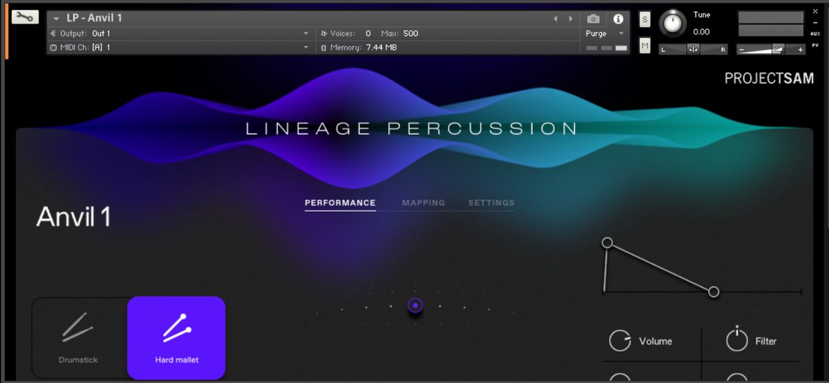Open the snapshot camera view
829x383 pixels.
(593, 19)
